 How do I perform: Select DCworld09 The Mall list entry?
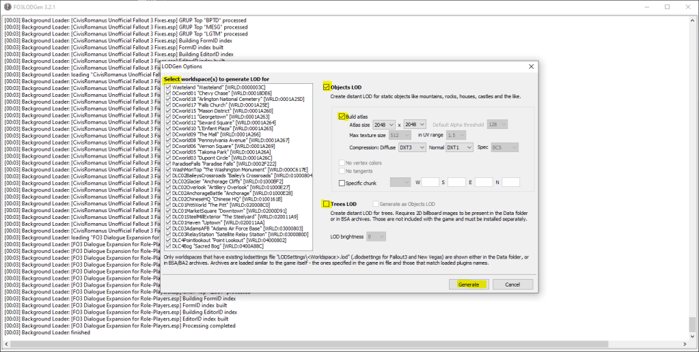click(x=205, y=134)
